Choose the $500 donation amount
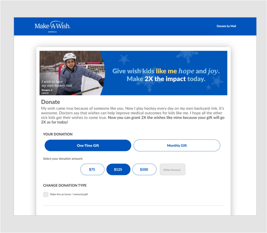The width and height of the screenshot is (267, 233). click(x=144, y=170)
